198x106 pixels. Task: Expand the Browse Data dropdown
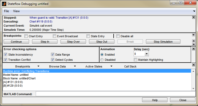pos(75,66)
